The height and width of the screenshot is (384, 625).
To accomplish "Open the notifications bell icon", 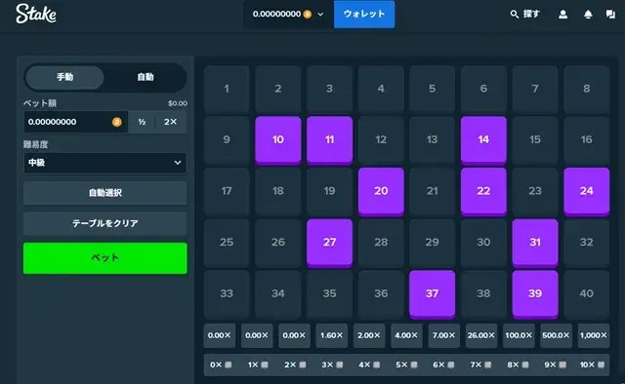I will 588,15.
